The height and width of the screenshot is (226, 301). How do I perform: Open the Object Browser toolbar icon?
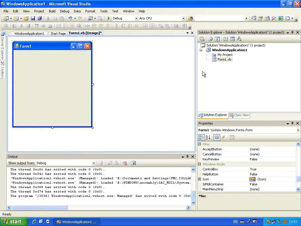tap(267, 18)
